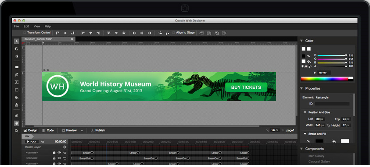Lock the second canvas layer

[54, 158]
